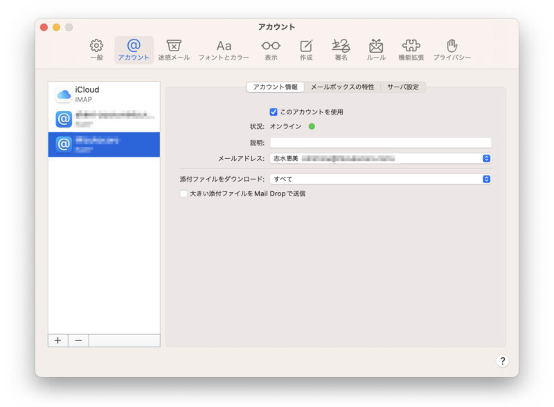554x407 pixels.
Task: Open the ルール rules pane
Action: [376, 50]
